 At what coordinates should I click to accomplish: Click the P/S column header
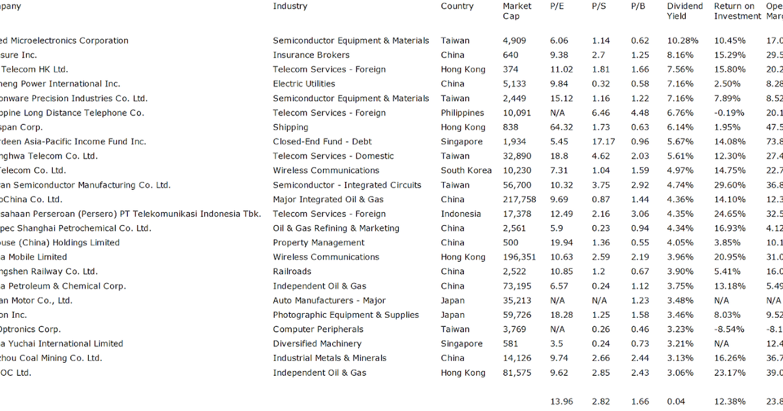click(598, 7)
